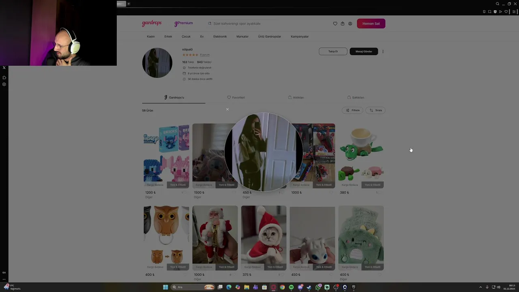Open Opera sidebar settings gear icon
This screenshot has height=292, width=519.
4,84
